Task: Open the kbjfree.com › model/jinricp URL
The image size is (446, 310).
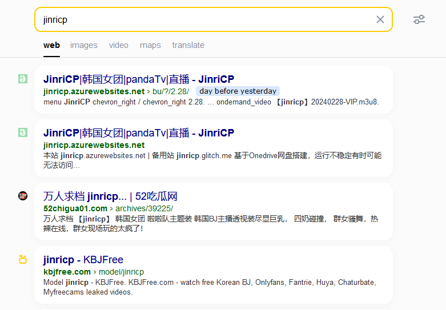Action: click(x=94, y=272)
